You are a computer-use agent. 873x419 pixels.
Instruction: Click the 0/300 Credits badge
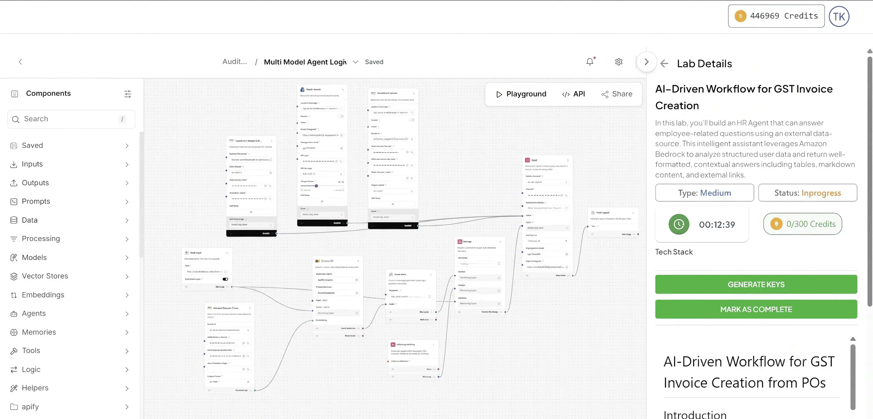point(803,224)
